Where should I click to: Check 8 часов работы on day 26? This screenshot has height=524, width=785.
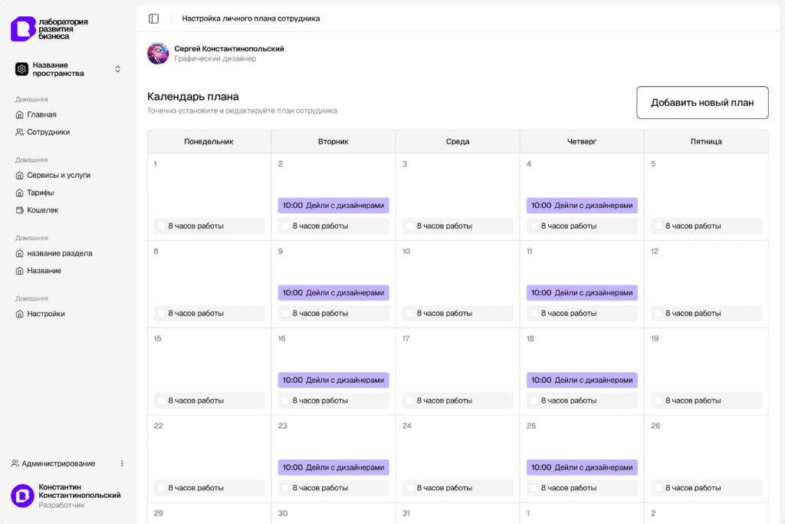click(x=658, y=488)
